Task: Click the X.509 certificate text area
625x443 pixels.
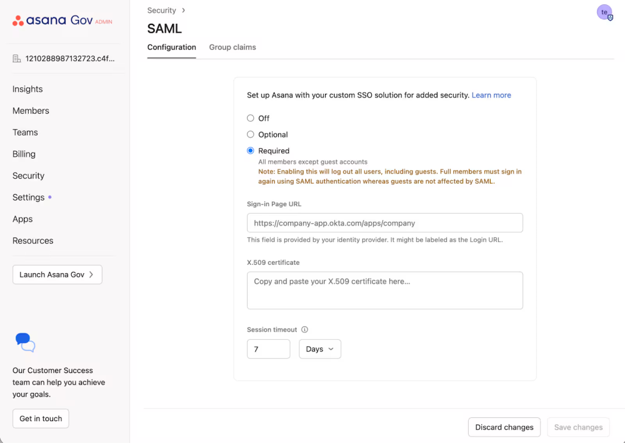Action: click(384, 291)
